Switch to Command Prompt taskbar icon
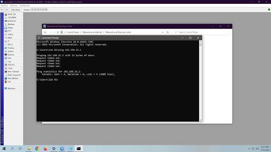 [79, 149]
